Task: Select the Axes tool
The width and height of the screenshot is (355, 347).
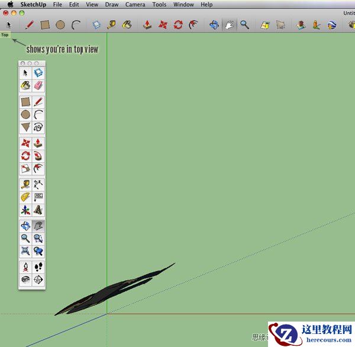Action: coord(25,210)
